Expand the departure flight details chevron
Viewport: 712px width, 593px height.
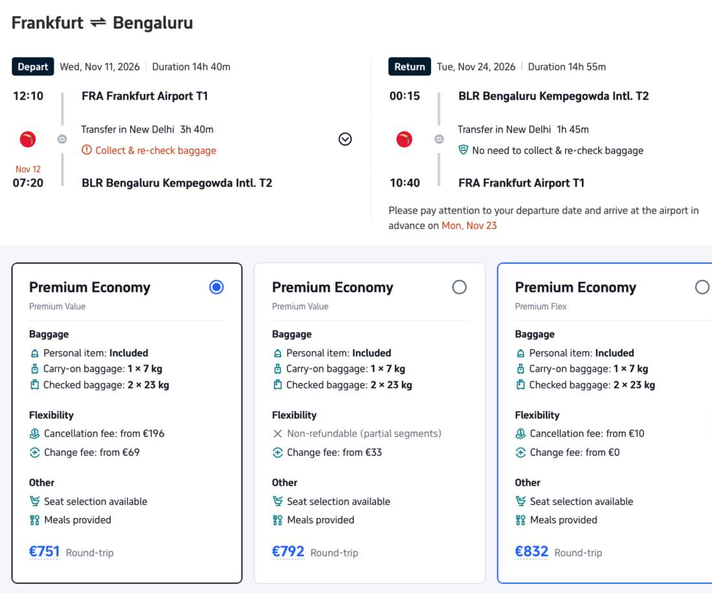point(345,139)
